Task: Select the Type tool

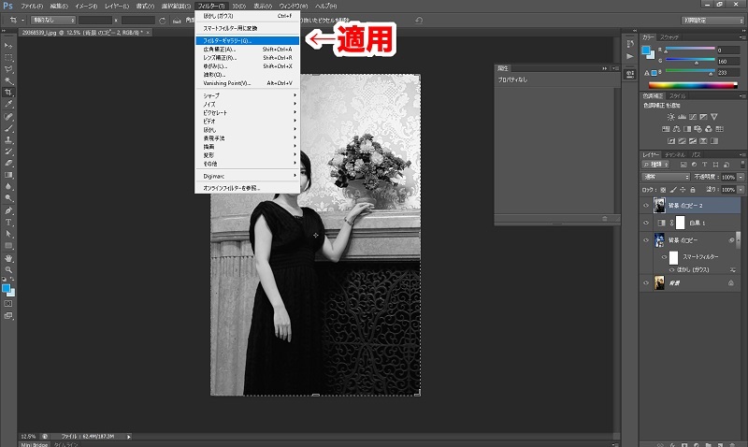Action: point(8,223)
